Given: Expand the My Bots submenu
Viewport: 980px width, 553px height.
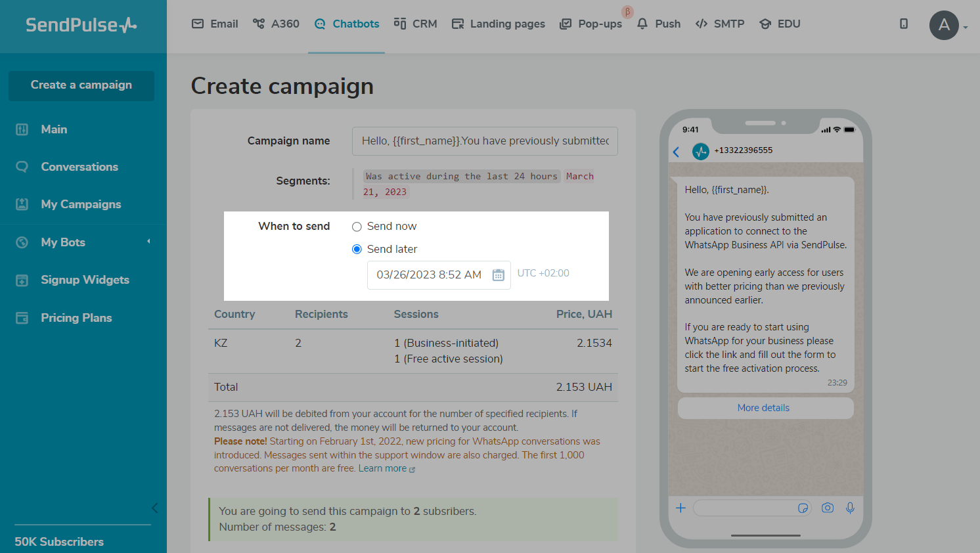Looking at the screenshot, I should click(148, 242).
